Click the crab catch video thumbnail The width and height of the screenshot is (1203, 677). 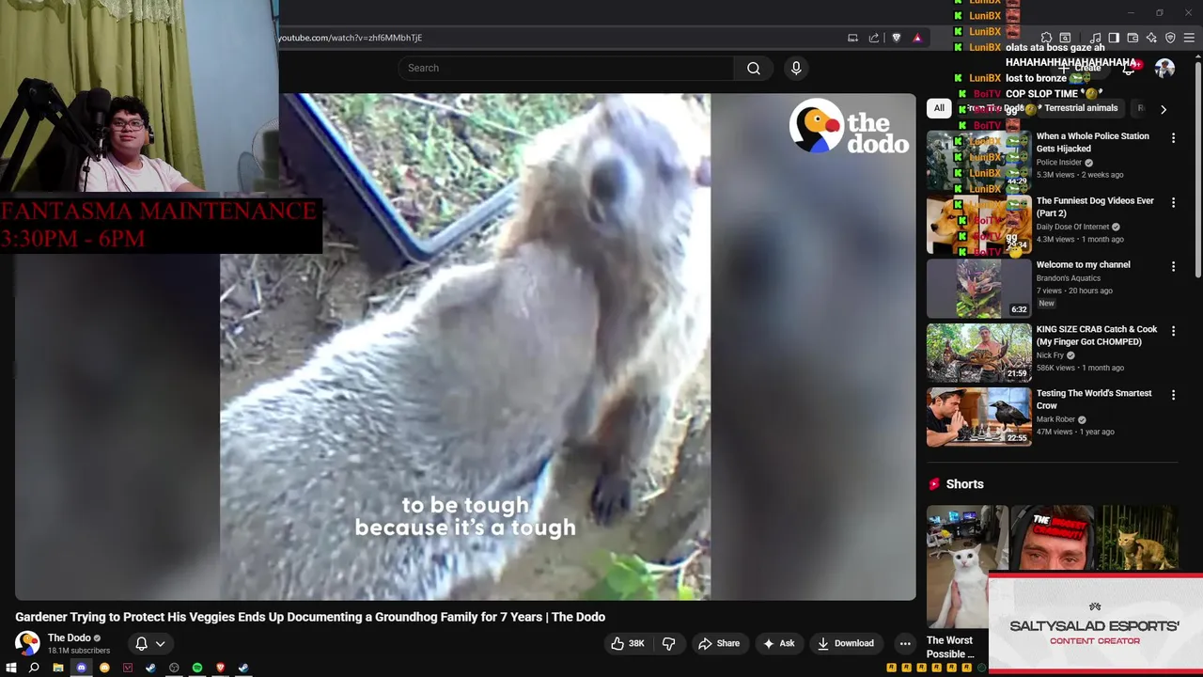point(978,353)
